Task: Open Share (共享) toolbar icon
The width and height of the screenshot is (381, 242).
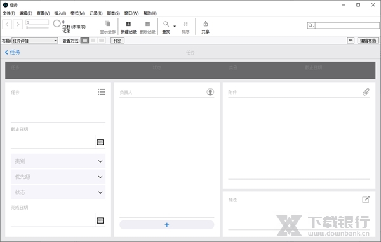Action: pyautogui.click(x=205, y=27)
